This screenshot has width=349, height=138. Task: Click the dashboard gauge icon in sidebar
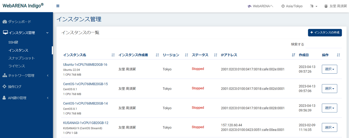[x=4, y=22]
